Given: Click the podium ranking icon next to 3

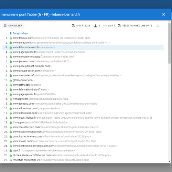Looking at the screenshot, I should coord(96,26).
